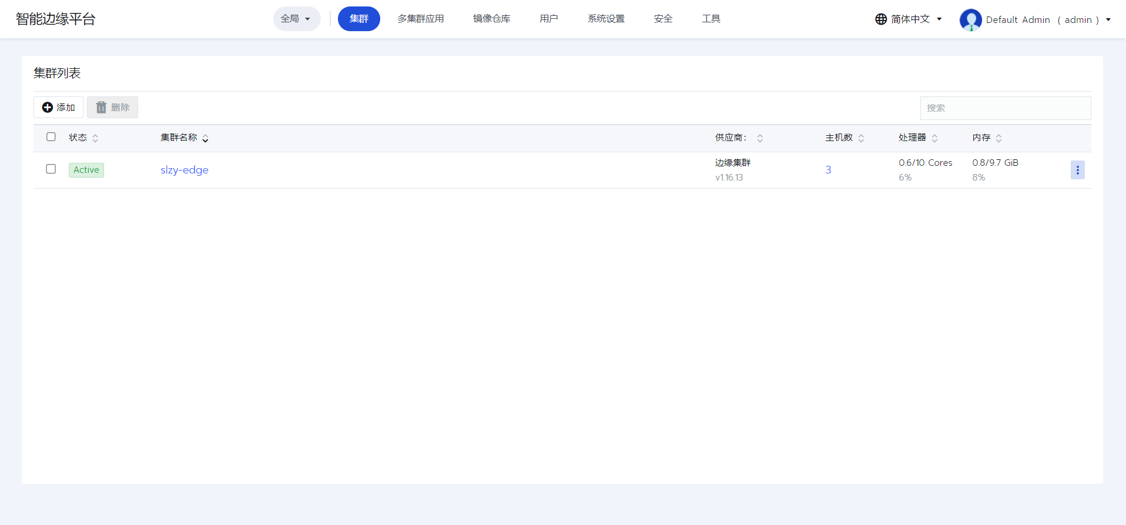Sort by 状态 column sort arrows

[x=95, y=138]
